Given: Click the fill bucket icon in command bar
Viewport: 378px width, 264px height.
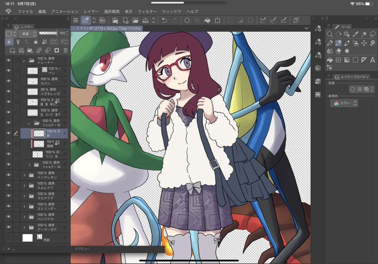Looking at the screenshot, I should click(207, 21).
